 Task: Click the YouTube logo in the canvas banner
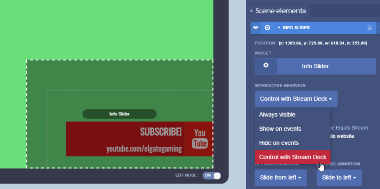200,139
